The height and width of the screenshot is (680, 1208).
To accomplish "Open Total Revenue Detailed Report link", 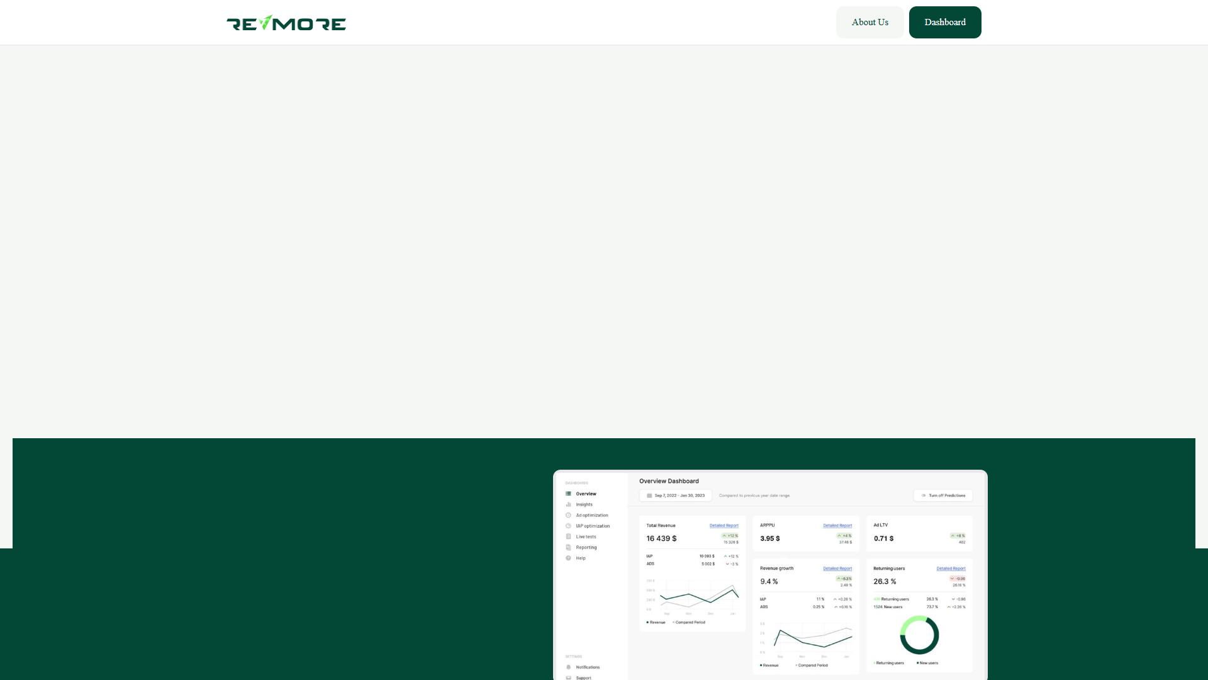I will (x=724, y=525).
